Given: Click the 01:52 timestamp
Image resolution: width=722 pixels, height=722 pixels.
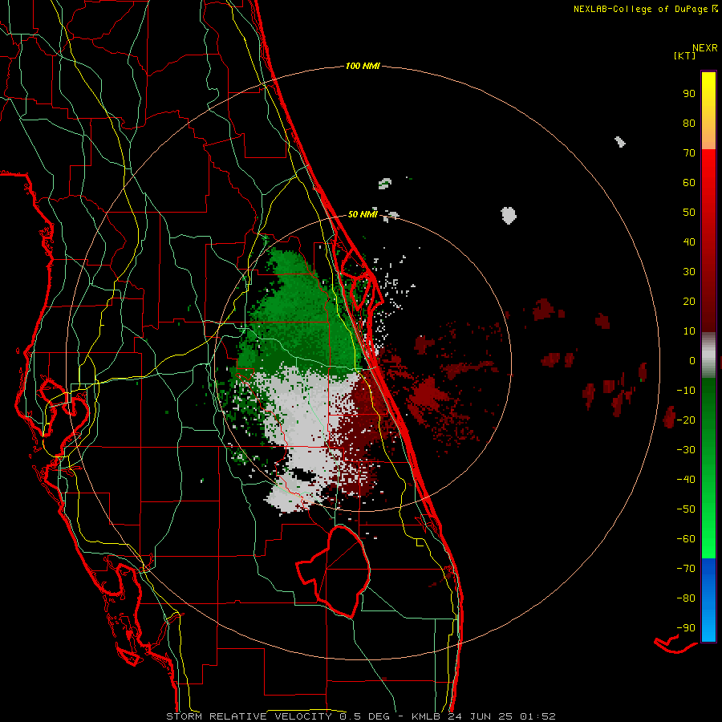Looking at the screenshot, I should (x=537, y=716).
